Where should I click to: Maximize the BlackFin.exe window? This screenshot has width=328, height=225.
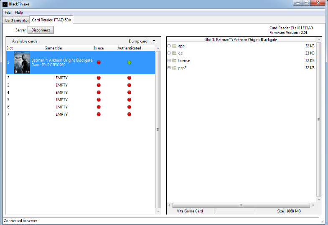(x=306, y=3)
